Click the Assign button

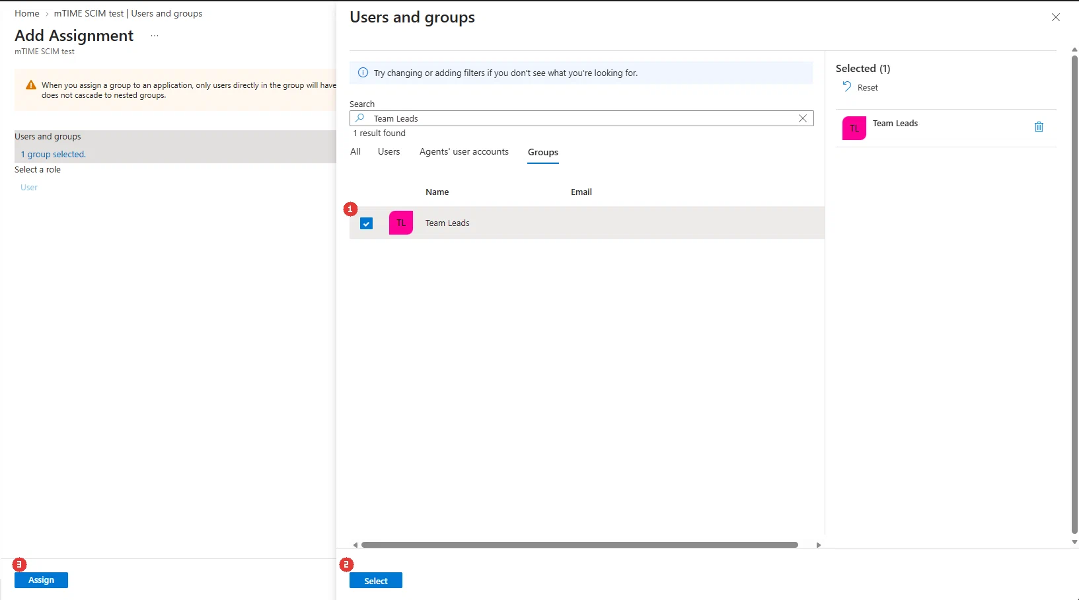pos(41,580)
